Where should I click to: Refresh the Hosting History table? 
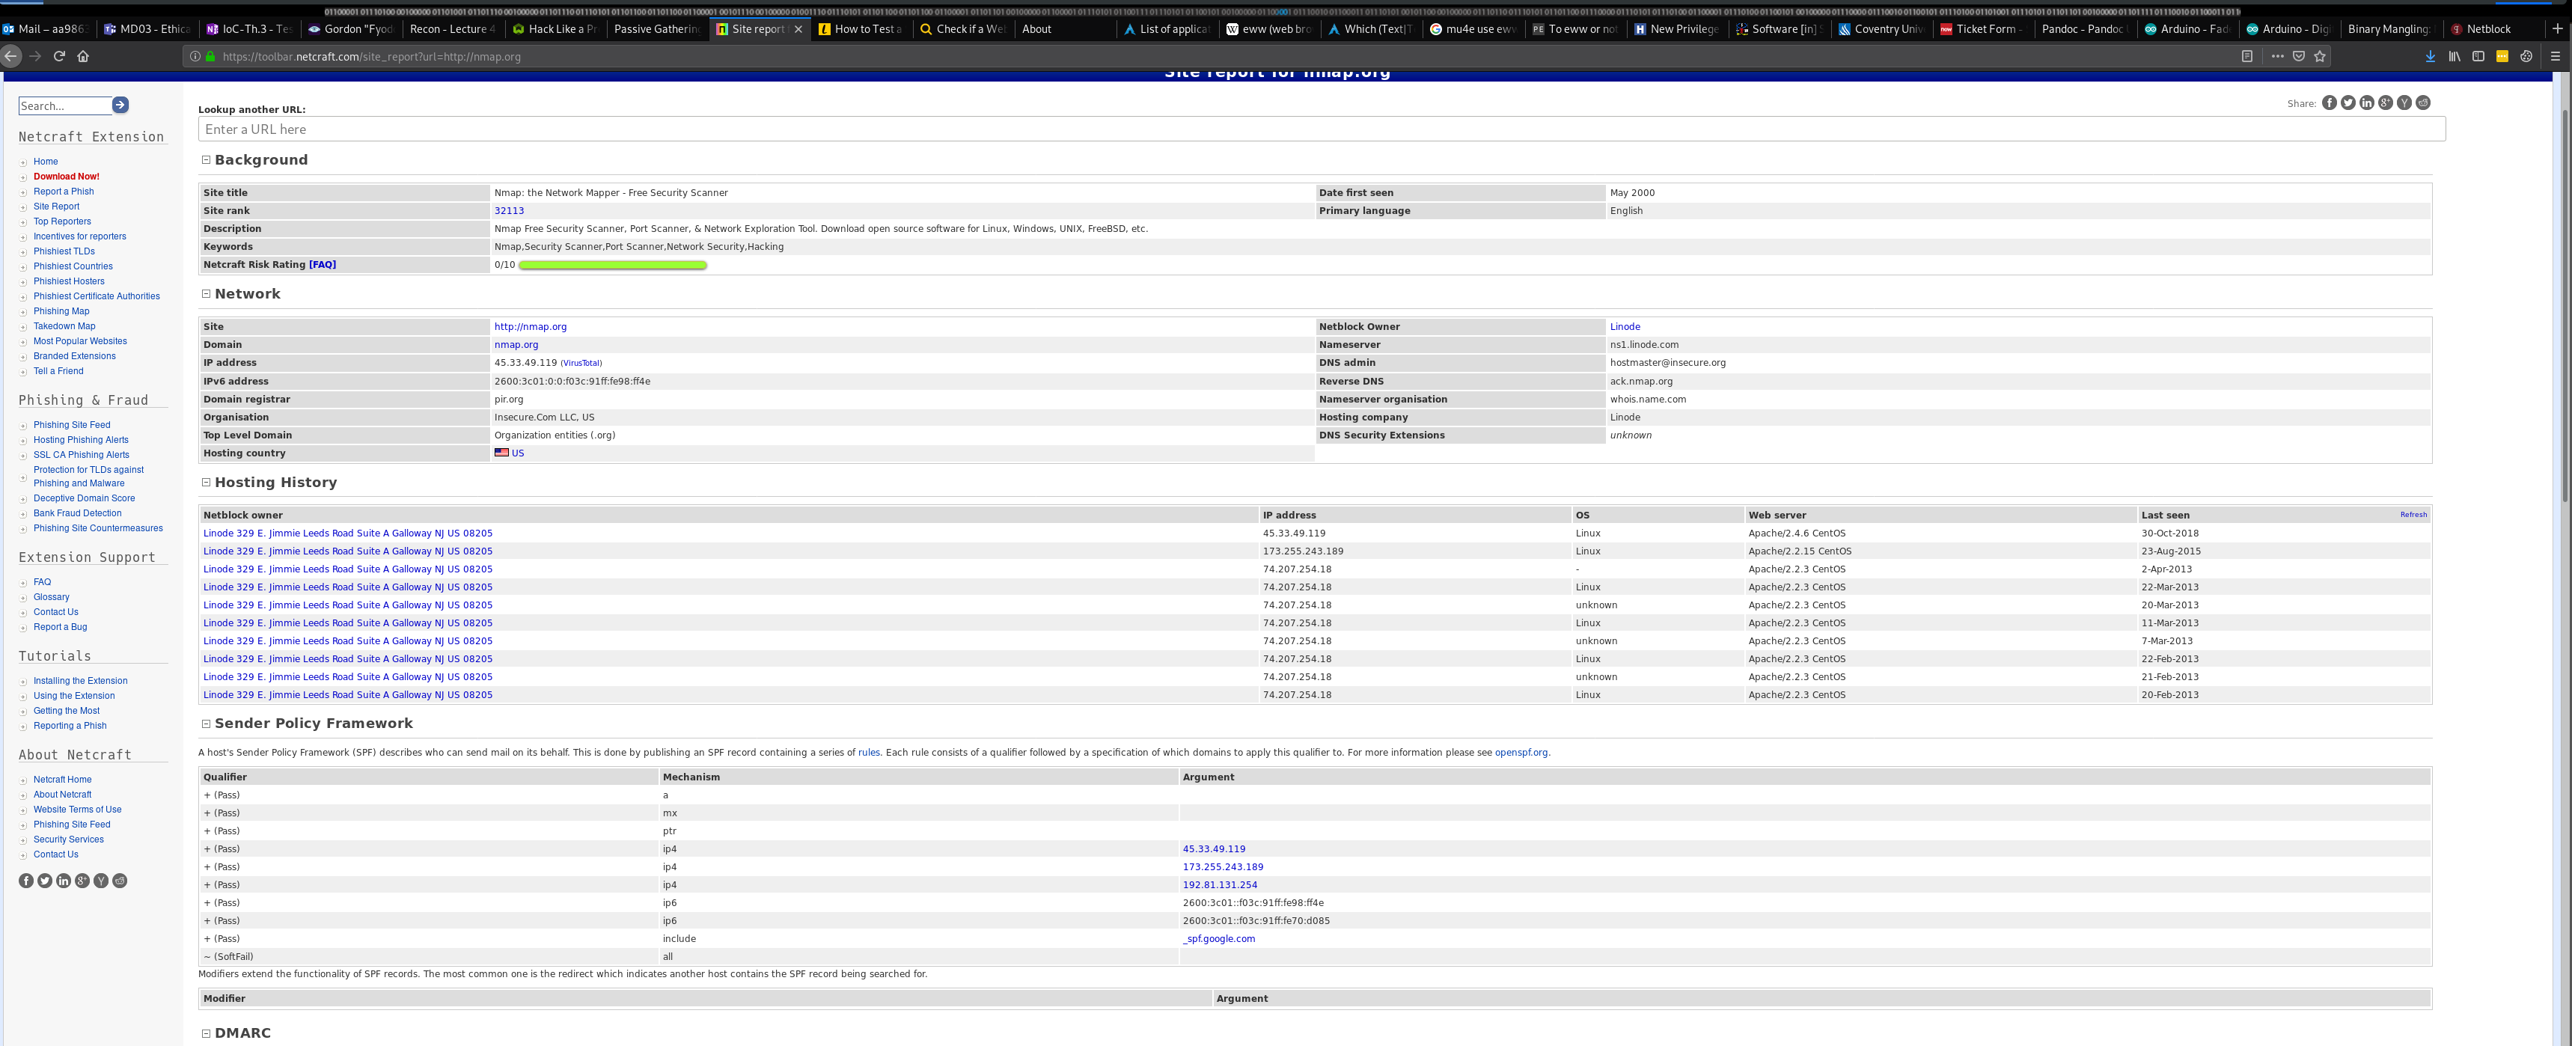click(x=2413, y=515)
